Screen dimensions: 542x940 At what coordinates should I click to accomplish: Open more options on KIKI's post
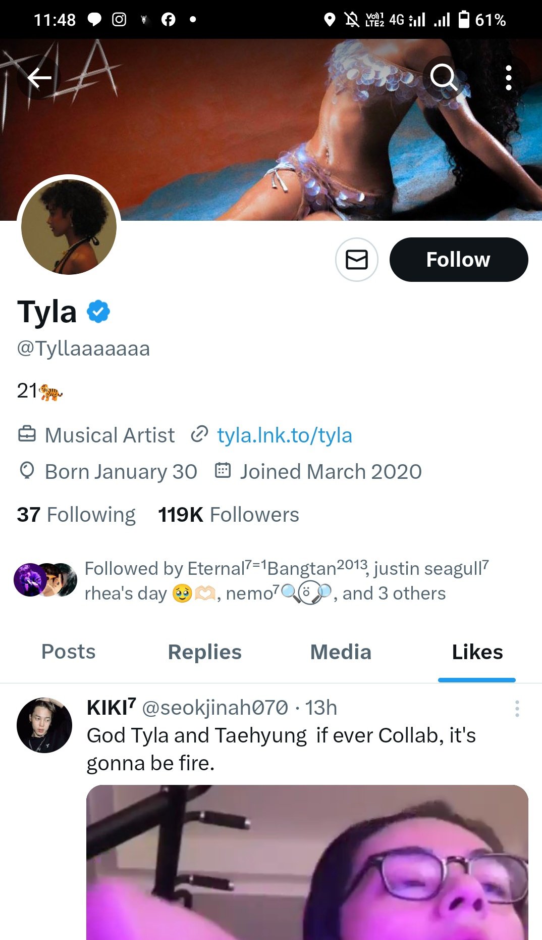[517, 709]
